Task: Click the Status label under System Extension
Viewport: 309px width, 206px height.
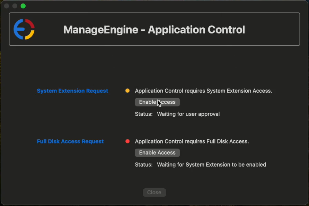Action: 144,114
